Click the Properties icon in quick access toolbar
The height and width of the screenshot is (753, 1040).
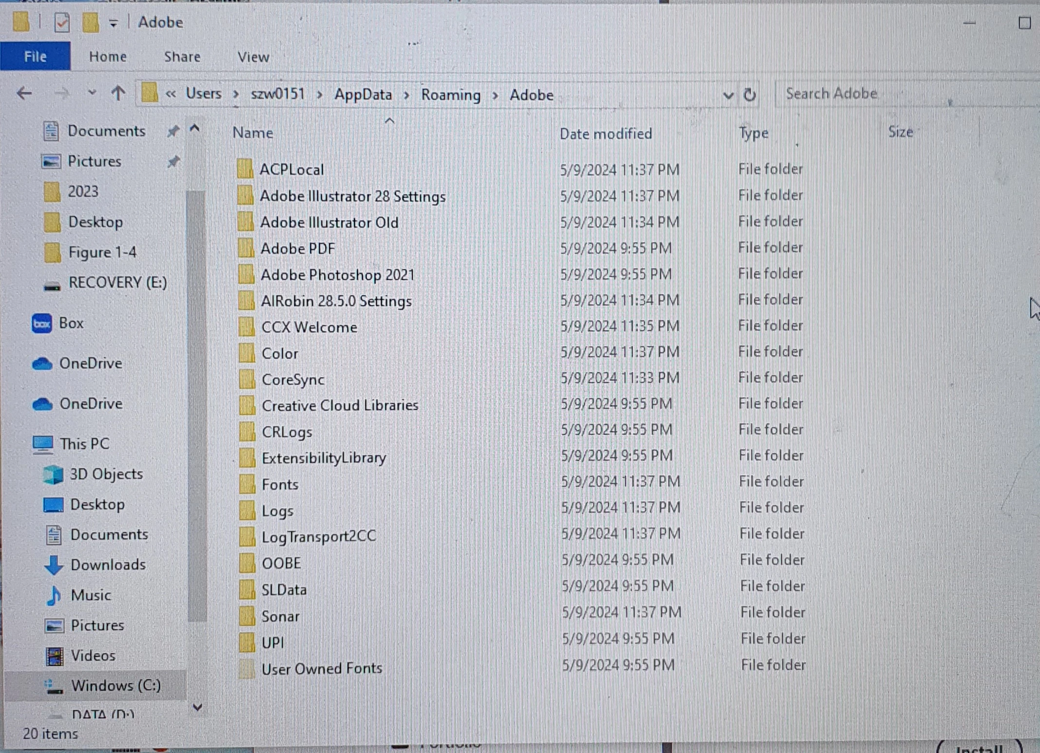(62, 23)
